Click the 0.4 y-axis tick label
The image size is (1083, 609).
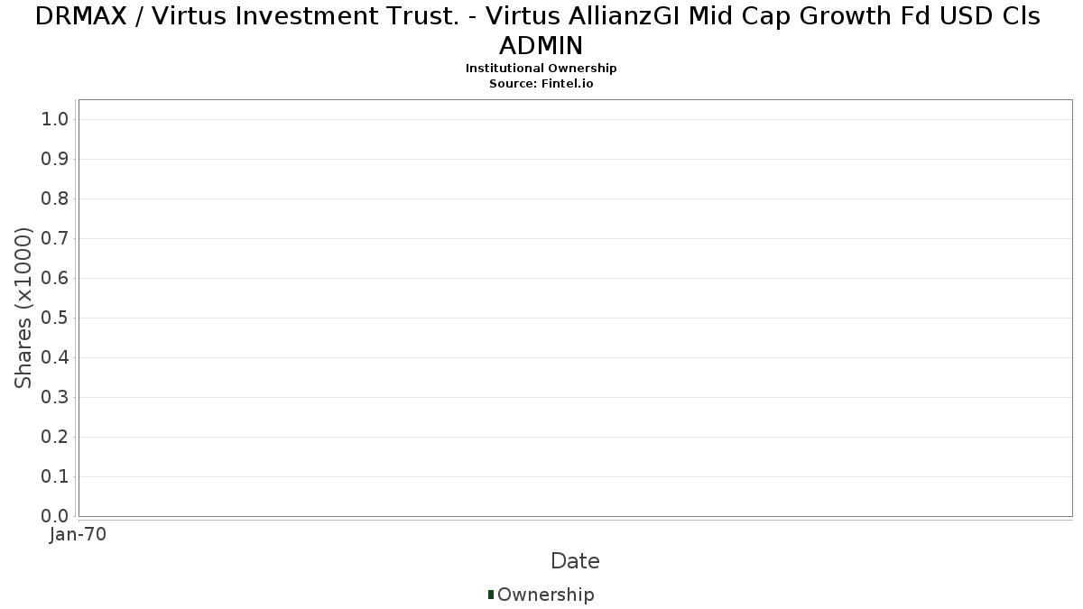[55, 358]
